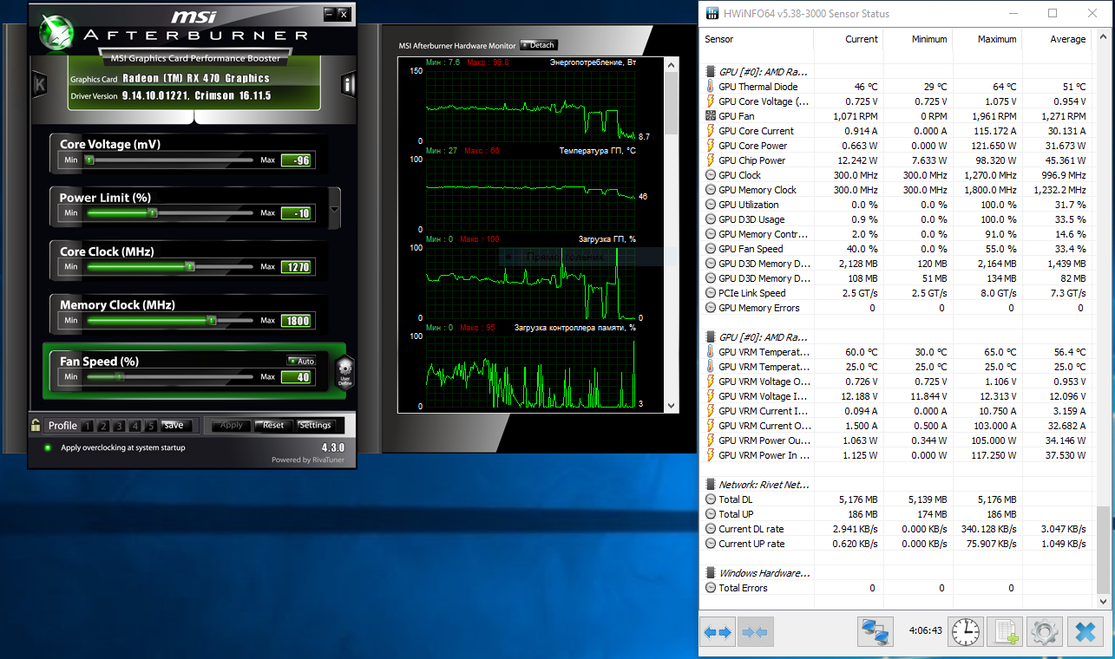Image resolution: width=1115 pixels, height=659 pixels.
Task: Expand HWiNFO columns with the diverging arrows
Action: [718, 632]
